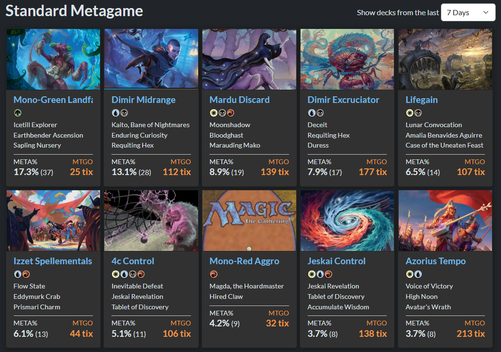501x352 pixels.
Task: Click the green mana icon under Mono-Green Landfall
Action: tap(18, 113)
